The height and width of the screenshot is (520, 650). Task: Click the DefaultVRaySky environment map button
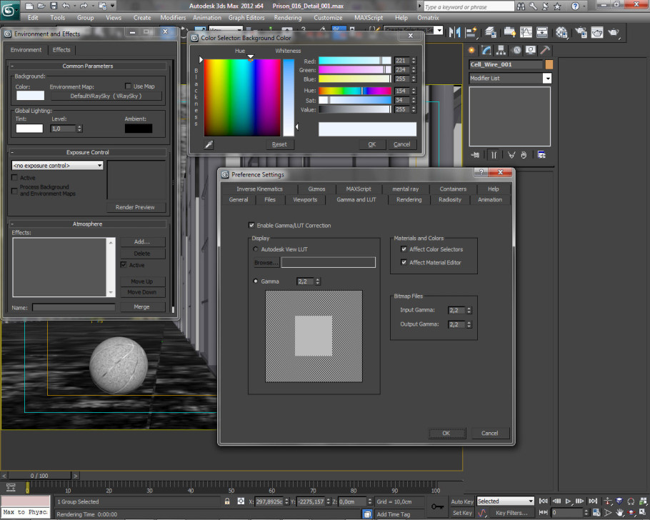click(x=106, y=96)
